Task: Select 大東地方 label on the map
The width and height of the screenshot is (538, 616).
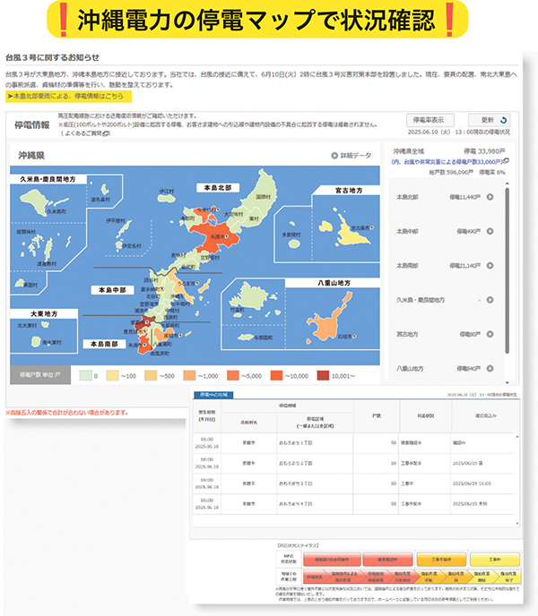Action: (44, 313)
